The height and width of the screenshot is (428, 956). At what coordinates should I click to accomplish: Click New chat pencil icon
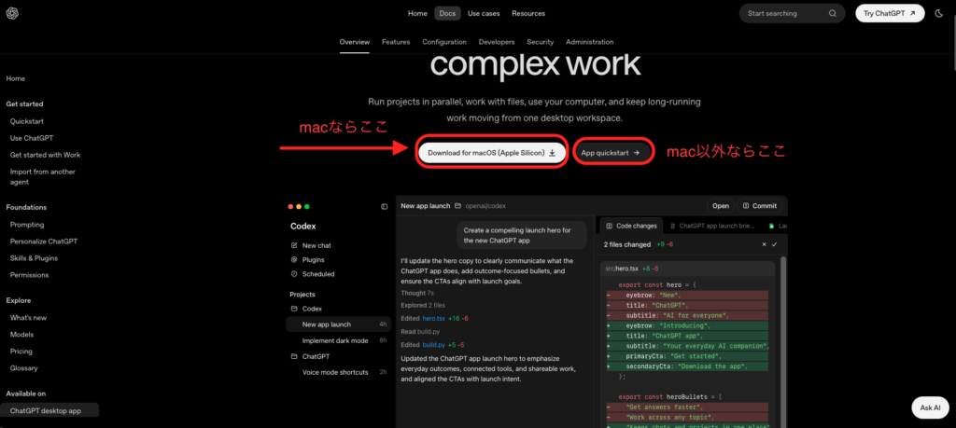pos(294,245)
